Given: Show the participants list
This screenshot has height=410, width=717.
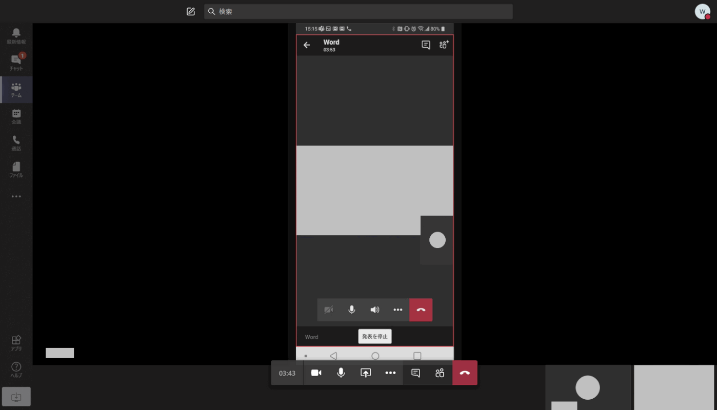Looking at the screenshot, I should (439, 373).
